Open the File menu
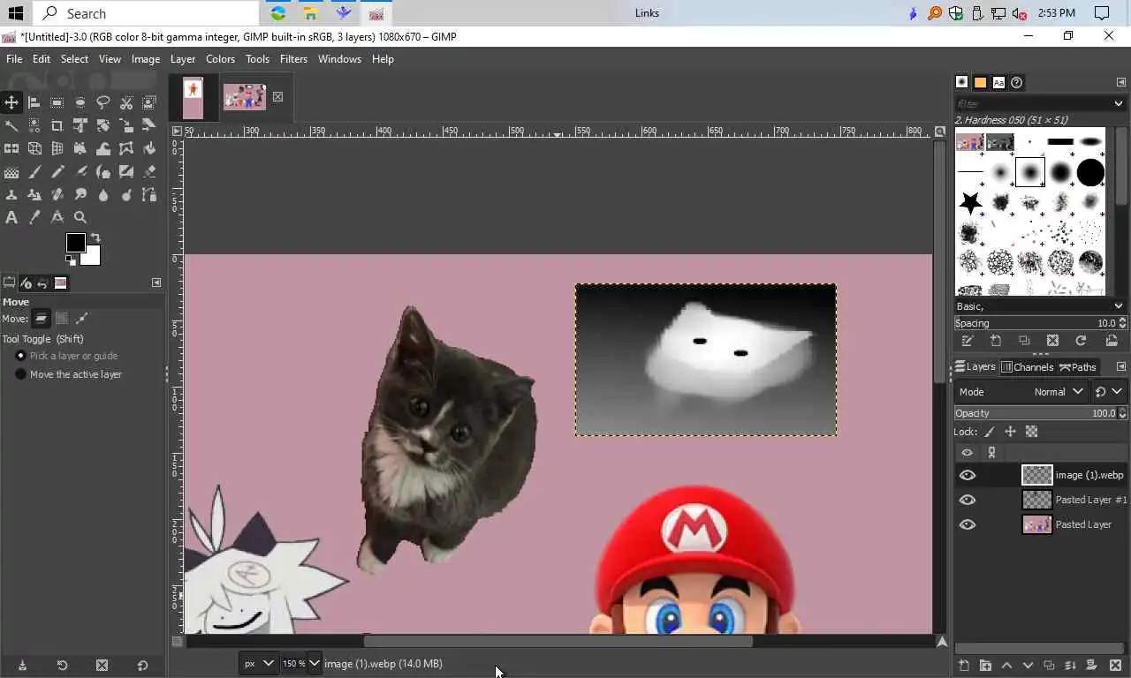This screenshot has height=678, width=1131. pyautogui.click(x=14, y=59)
